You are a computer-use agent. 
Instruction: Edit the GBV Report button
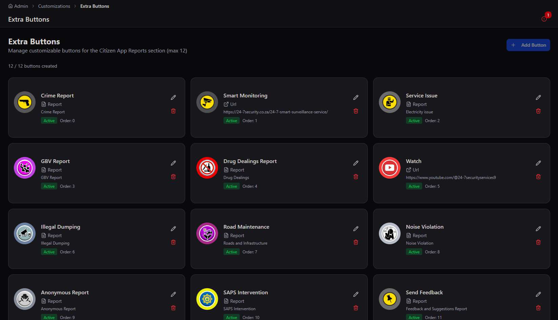[173, 163]
